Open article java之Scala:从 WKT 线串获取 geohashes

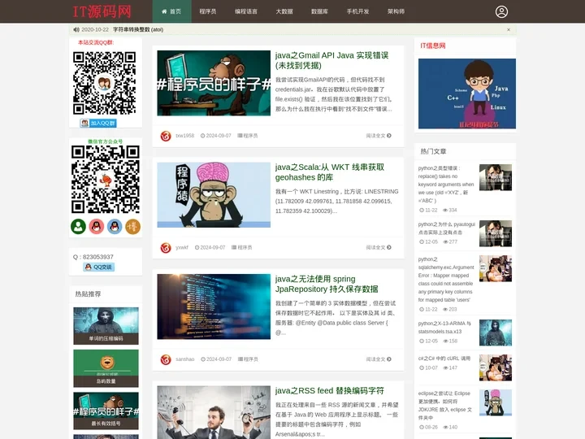[x=329, y=172]
